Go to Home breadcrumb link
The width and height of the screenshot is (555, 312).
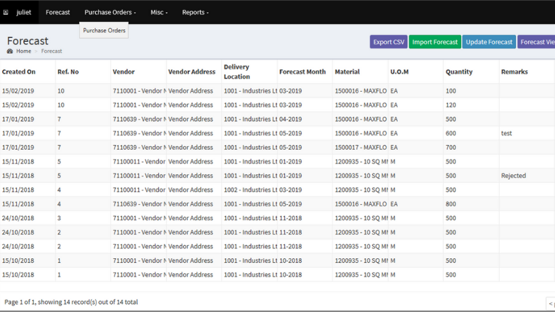pos(24,51)
